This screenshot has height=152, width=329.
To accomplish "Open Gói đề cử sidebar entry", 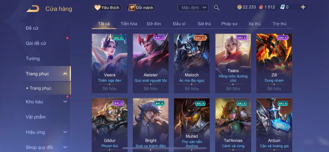I will 36,43.
